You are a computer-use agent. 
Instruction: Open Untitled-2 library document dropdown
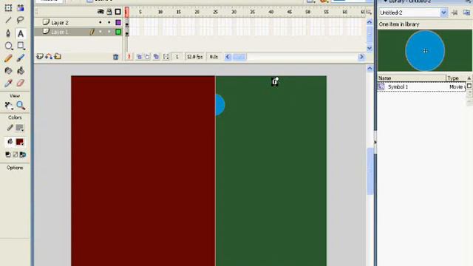[x=443, y=13]
